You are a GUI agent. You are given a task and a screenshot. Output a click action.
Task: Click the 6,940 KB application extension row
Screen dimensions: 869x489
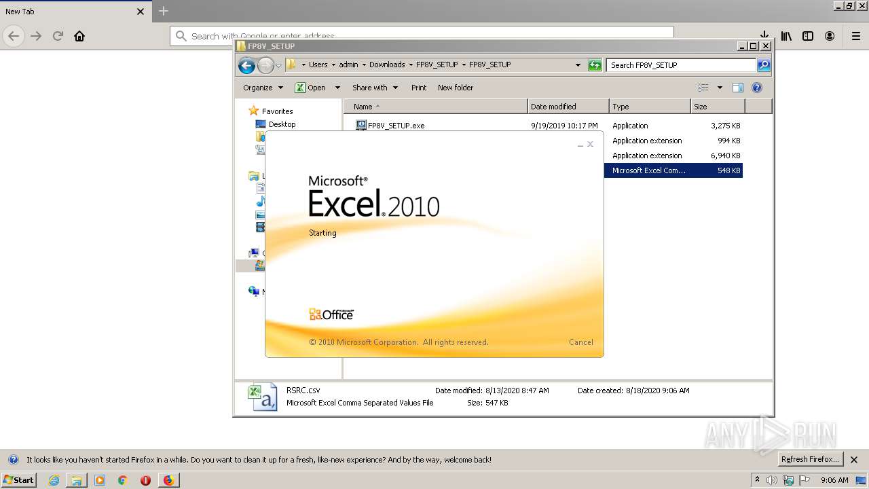pyautogui.click(x=673, y=156)
